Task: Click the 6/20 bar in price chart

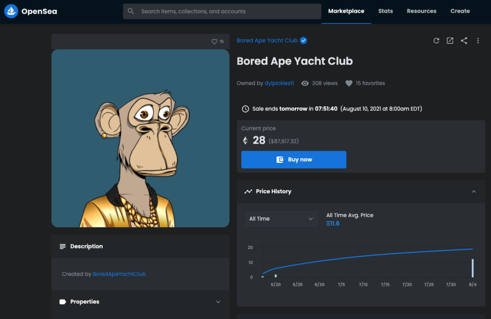Action: click(x=276, y=276)
